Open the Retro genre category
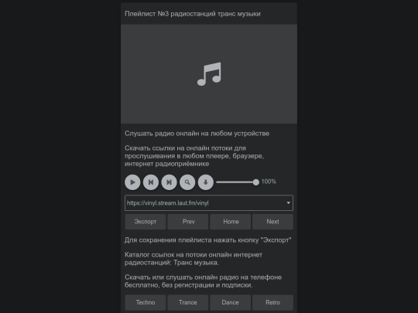418x313 pixels. [272, 303]
